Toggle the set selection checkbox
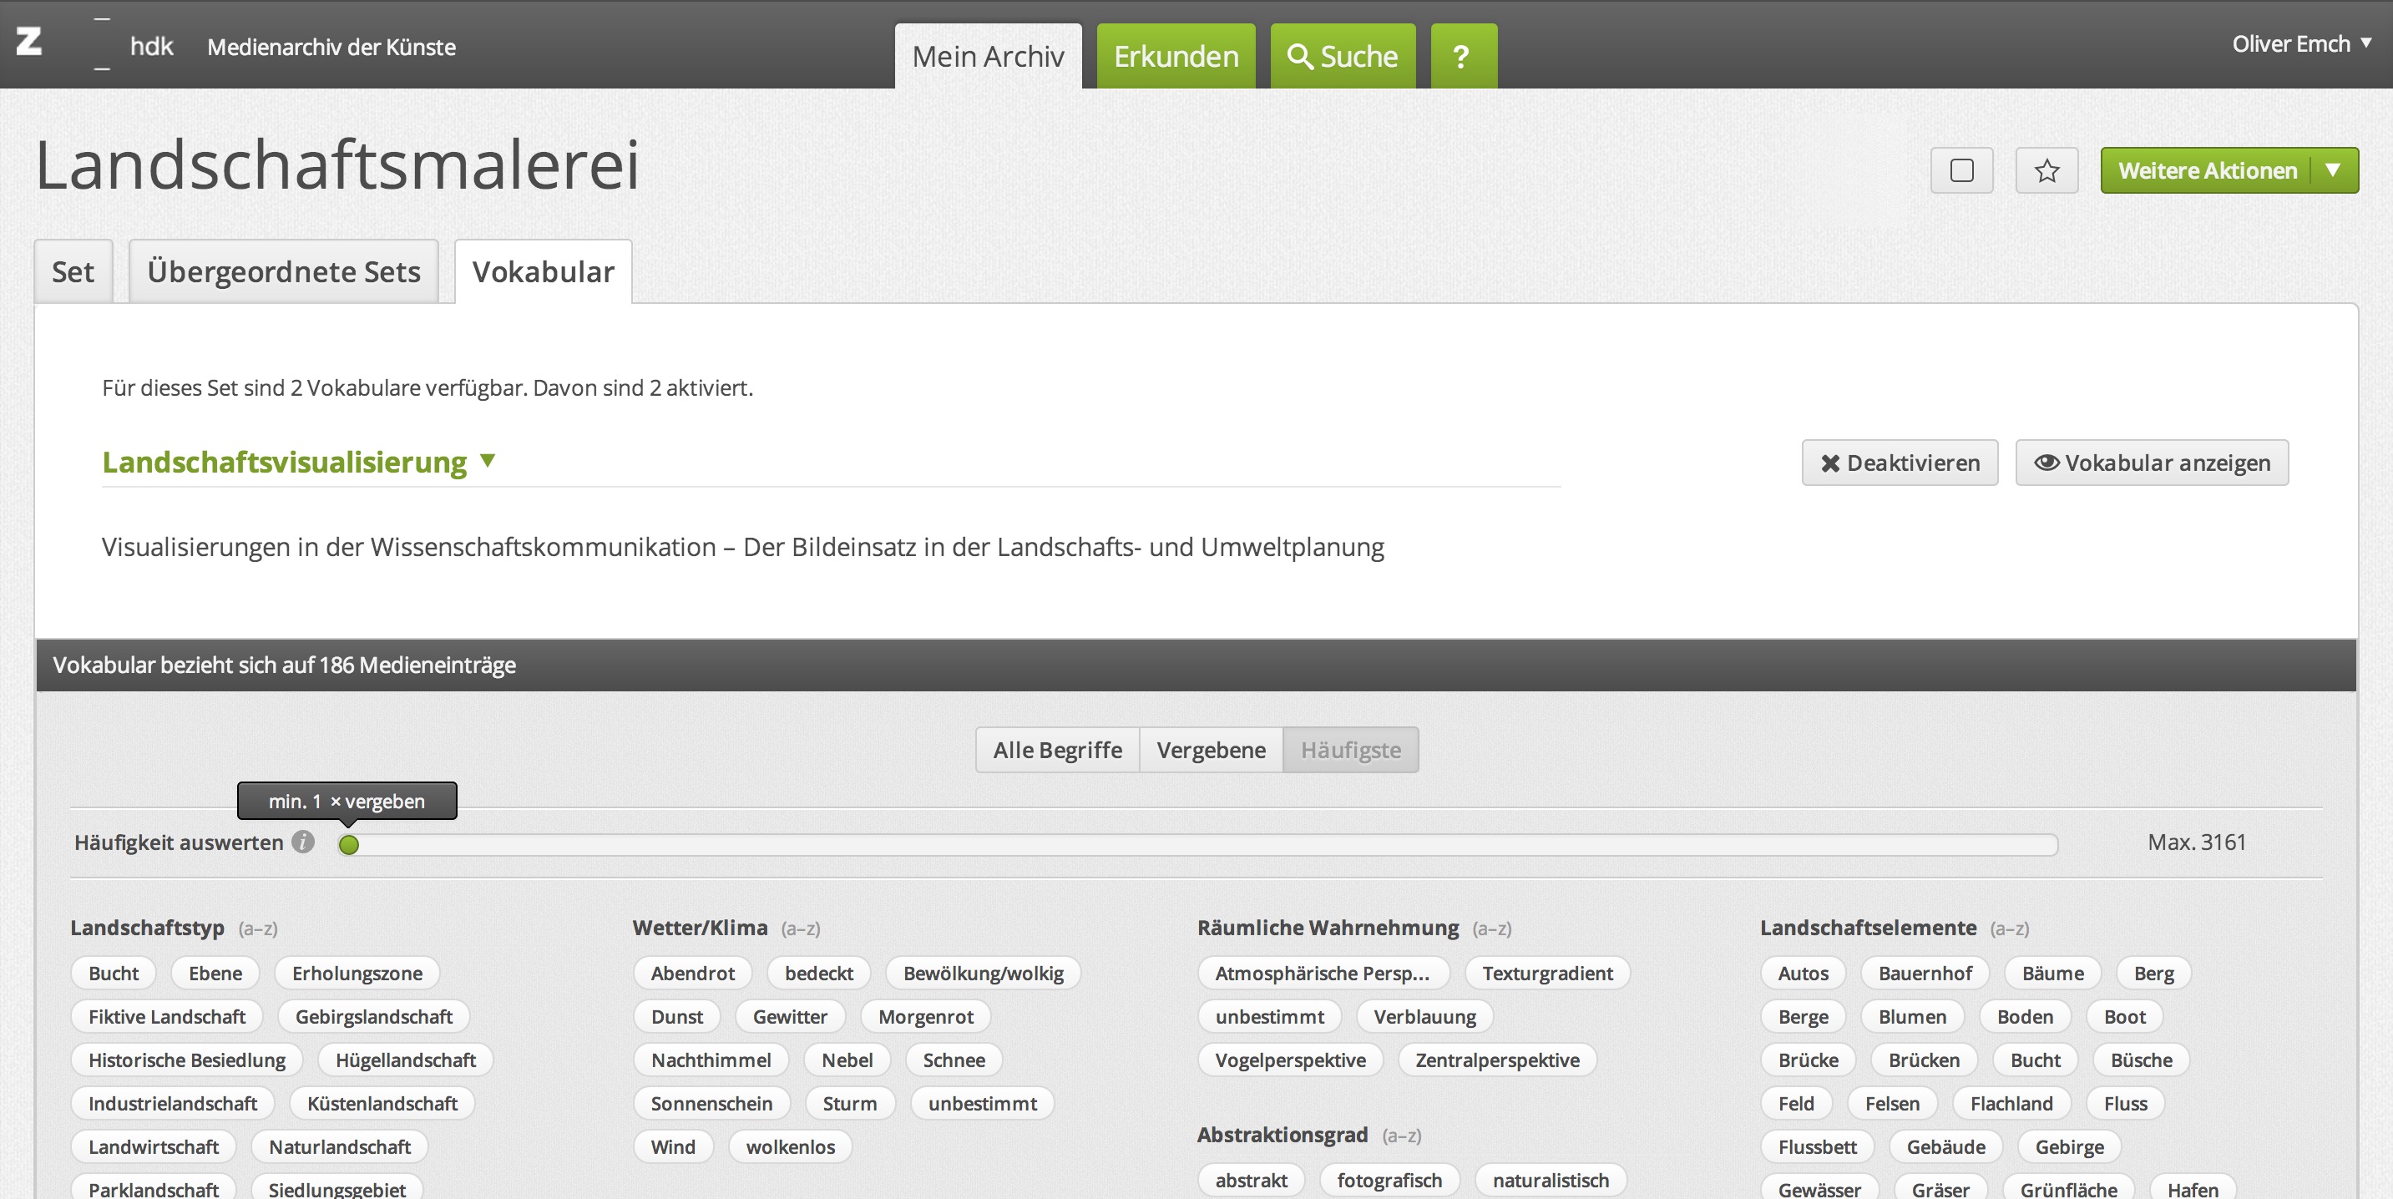The image size is (2393, 1199). coord(1961,171)
